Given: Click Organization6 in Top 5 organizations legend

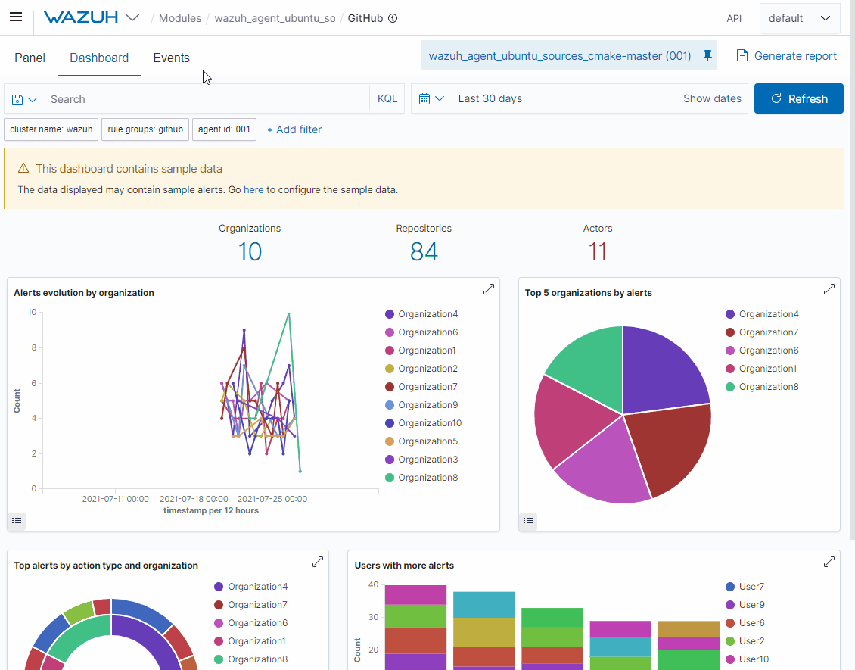Looking at the screenshot, I should click(762, 351).
